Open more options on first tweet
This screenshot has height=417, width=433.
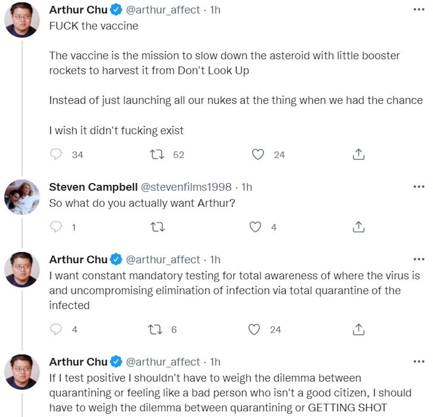click(419, 10)
